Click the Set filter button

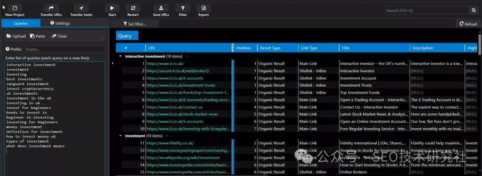(x=135, y=24)
